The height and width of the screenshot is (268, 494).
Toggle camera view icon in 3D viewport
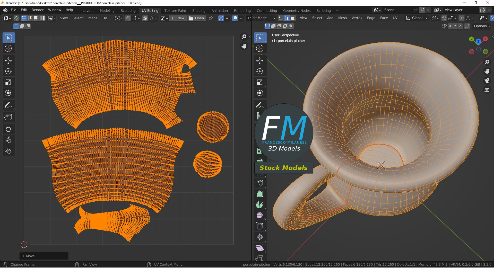click(x=487, y=81)
